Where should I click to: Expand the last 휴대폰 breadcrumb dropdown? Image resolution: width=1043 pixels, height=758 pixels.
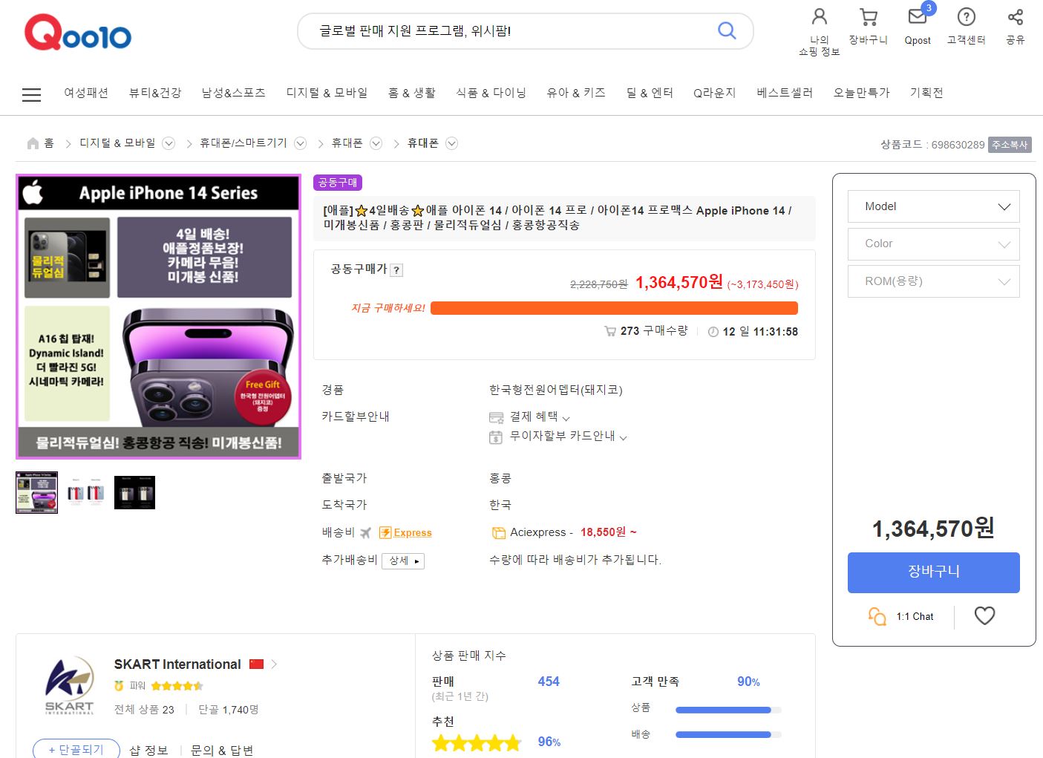click(451, 143)
